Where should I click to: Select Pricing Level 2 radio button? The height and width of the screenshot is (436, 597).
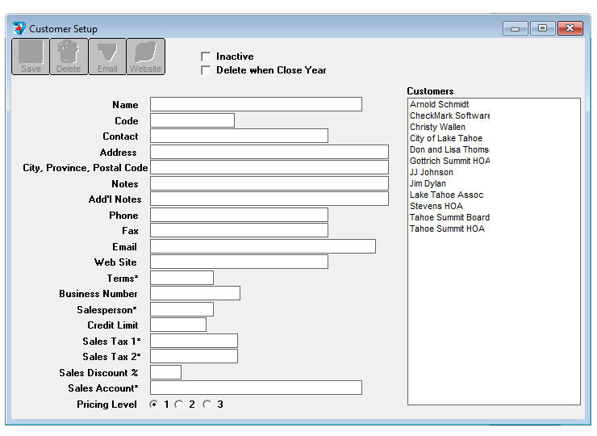point(179,405)
